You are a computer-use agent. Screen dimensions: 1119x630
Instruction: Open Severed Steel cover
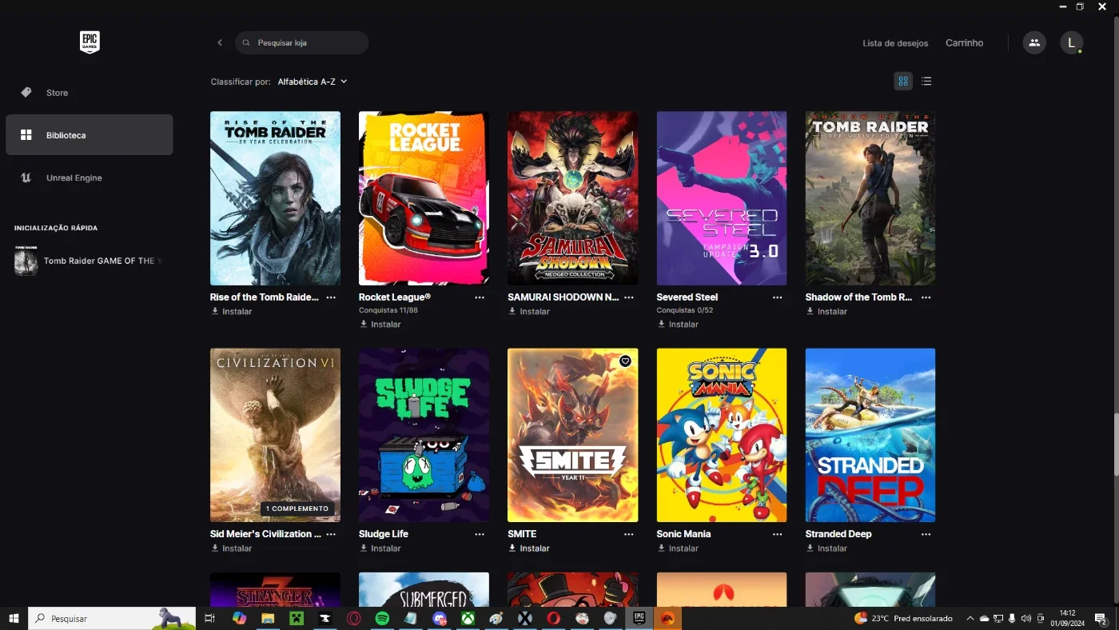click(722, 198)
